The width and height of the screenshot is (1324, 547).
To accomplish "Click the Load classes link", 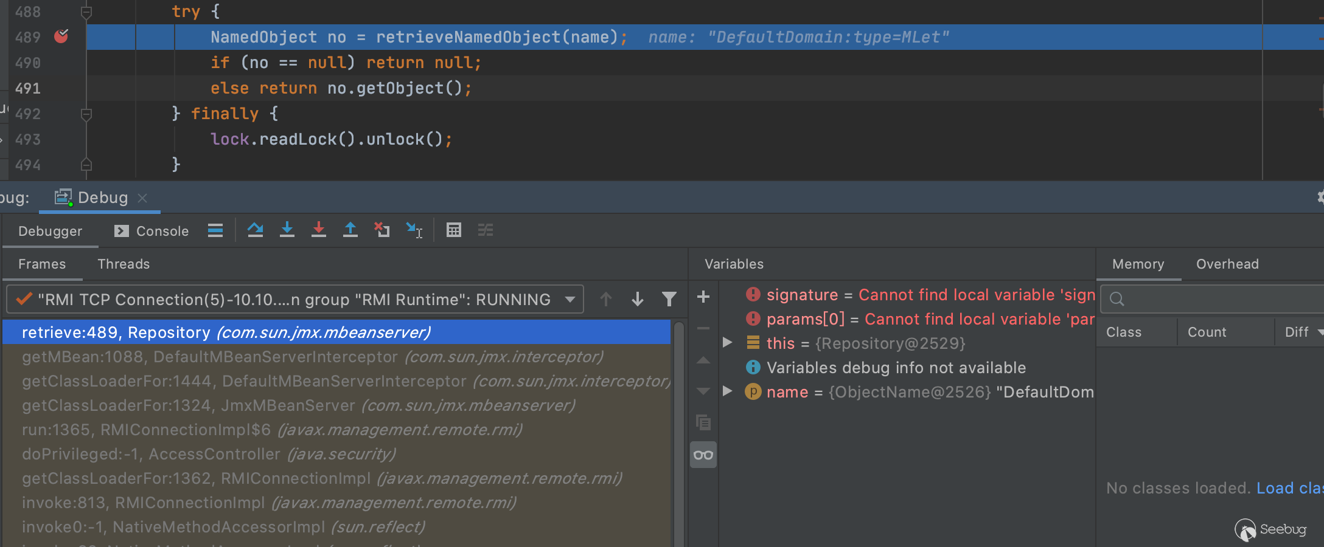I will coord(1289,488).
